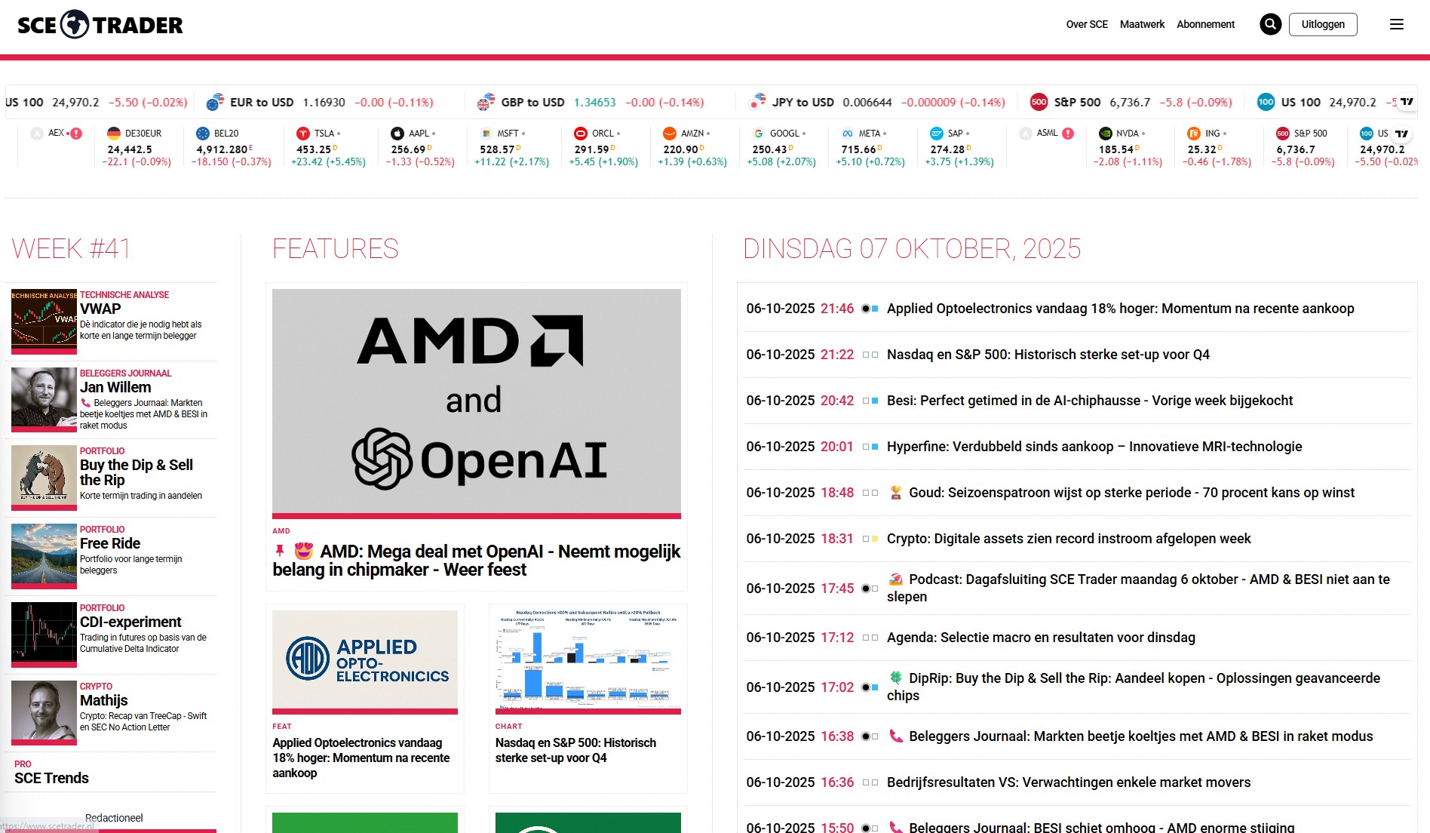The width and height of the screenshot is (1430, 833).
Task: Open the Hyperfine MRI-technologie article
Action: [1094, 447]
